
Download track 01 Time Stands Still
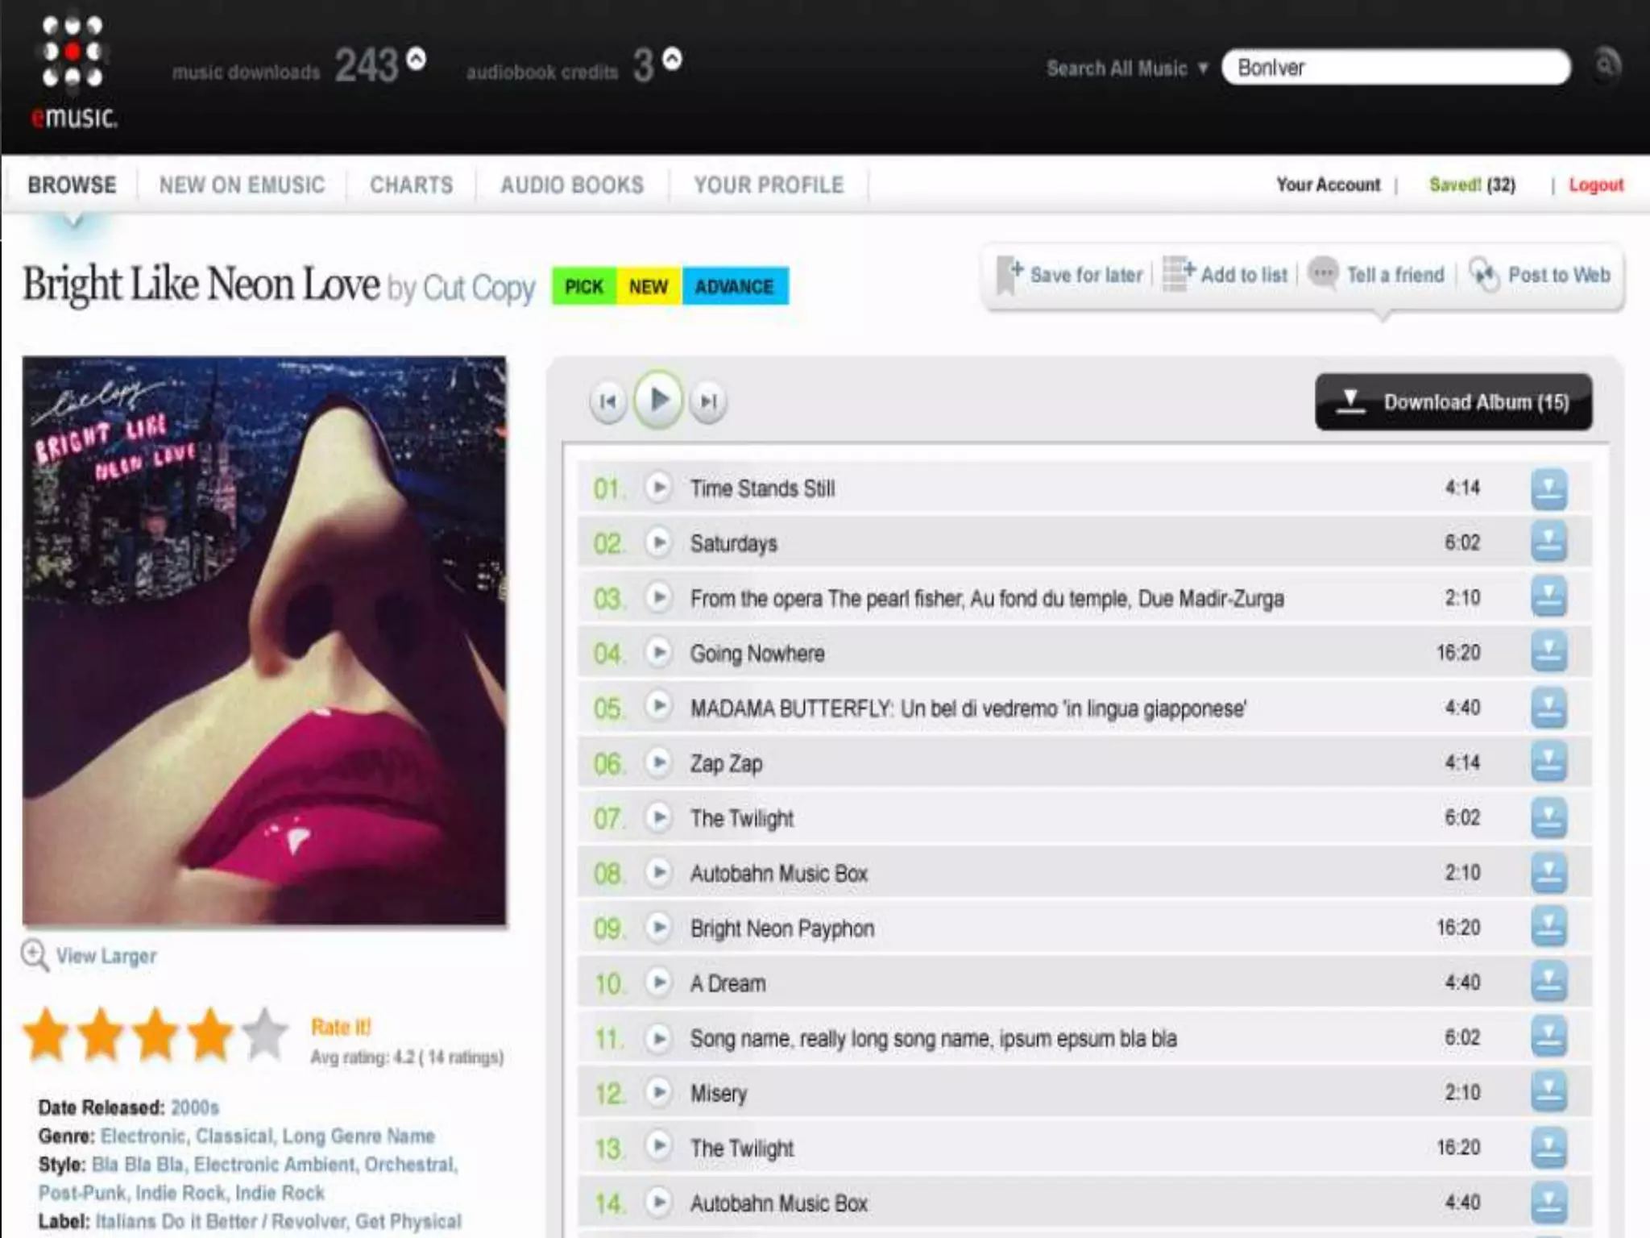[x=1548, y=488]
